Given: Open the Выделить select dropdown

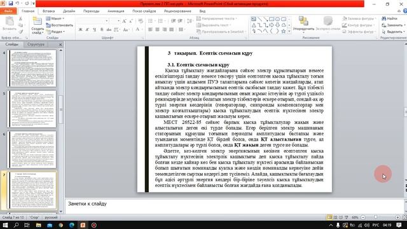Looking at the screenshot, I should point(393,32).
